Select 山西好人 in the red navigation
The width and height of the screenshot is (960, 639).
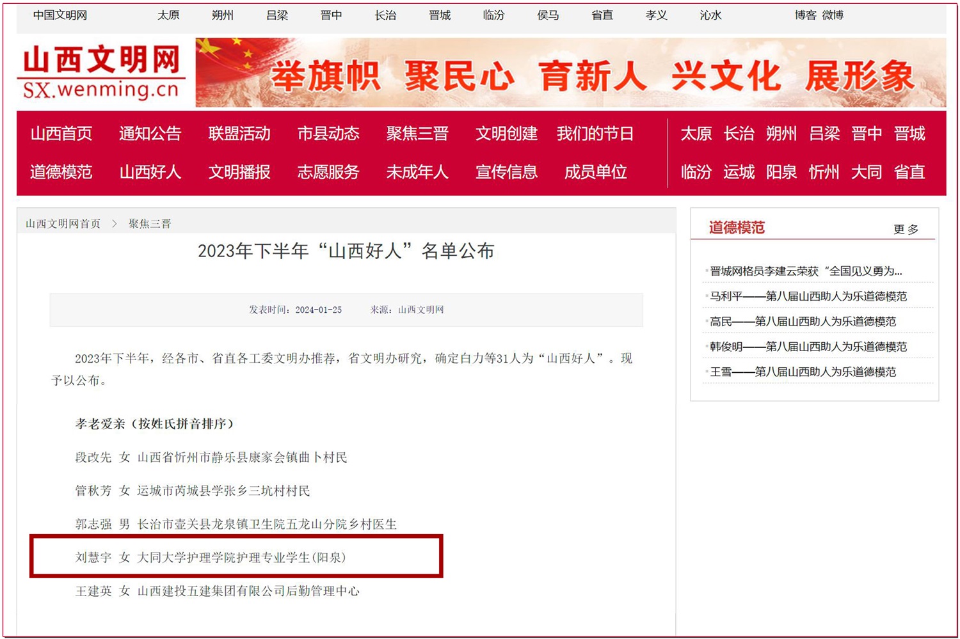click(150, 172)
